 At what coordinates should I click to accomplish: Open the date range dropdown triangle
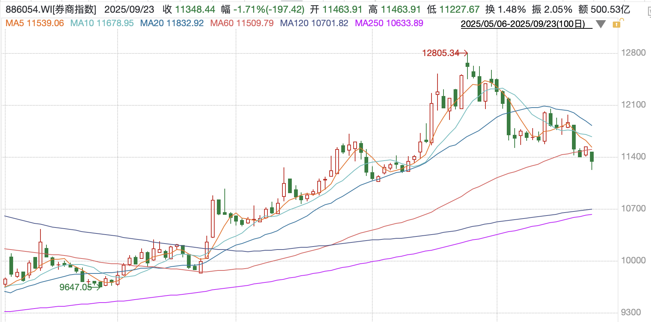click(601, 25)
